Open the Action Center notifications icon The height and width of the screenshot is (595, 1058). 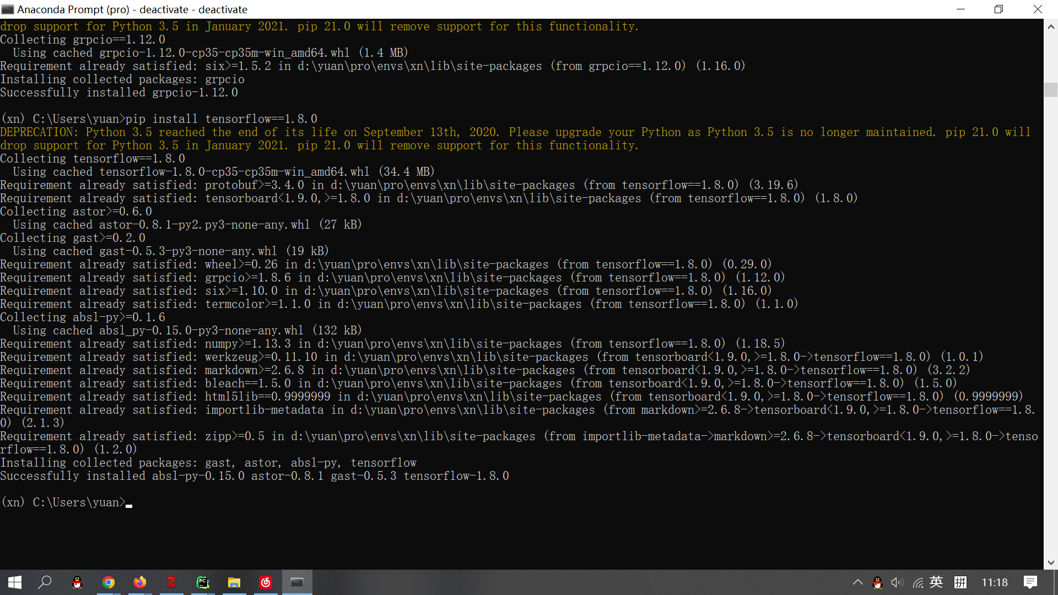pos(1030,582)
